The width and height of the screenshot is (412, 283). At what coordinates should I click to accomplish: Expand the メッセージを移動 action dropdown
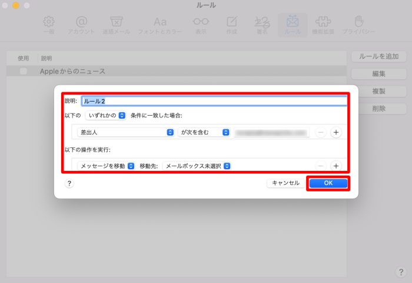[107, 166]
